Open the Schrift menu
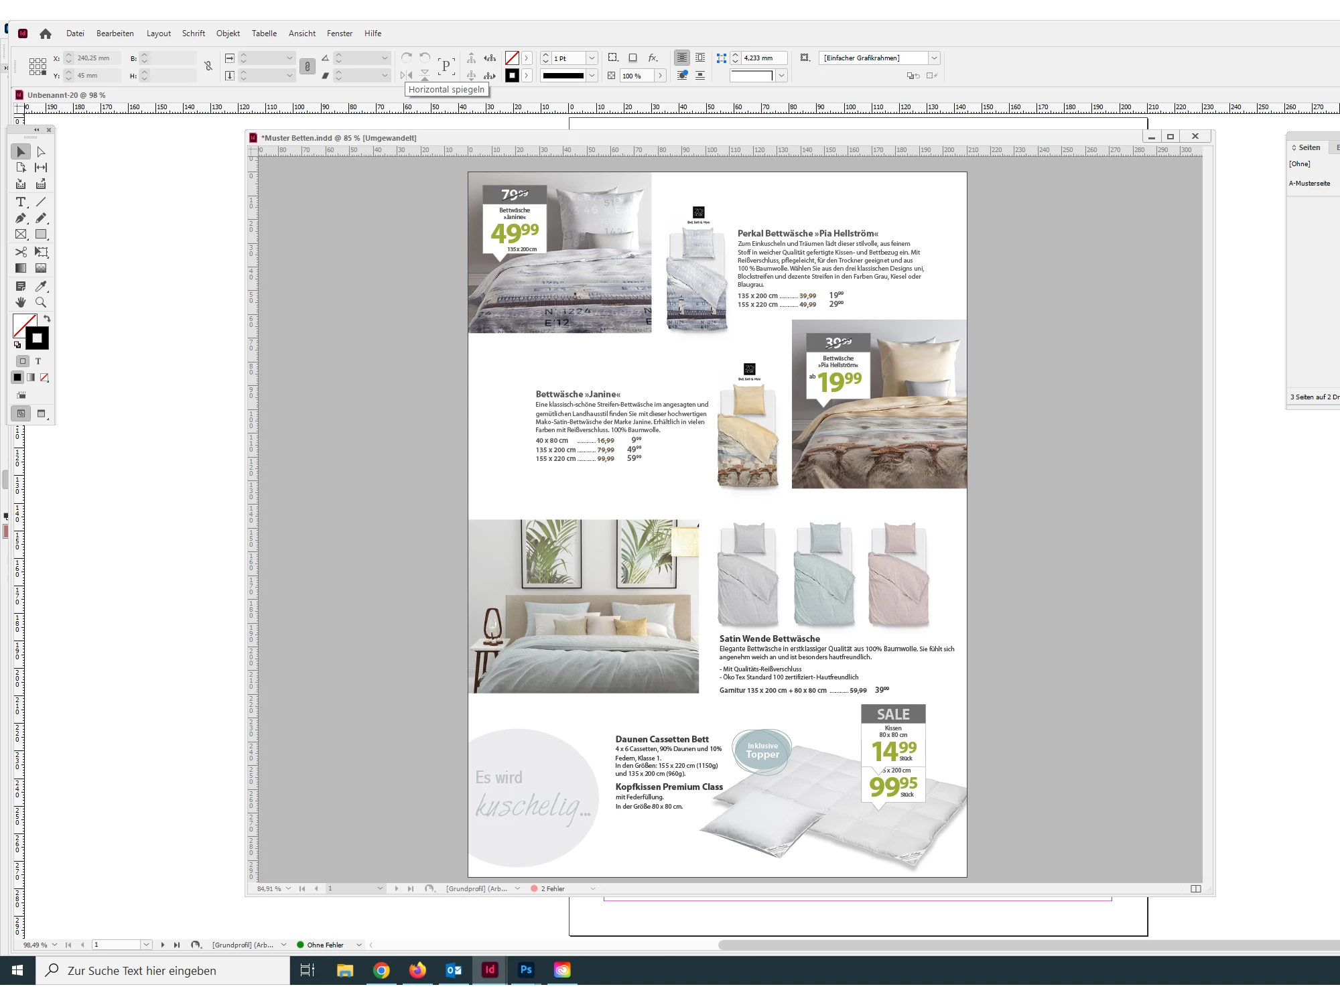Screen dimensions: 1340x1005 coord(194,33)
